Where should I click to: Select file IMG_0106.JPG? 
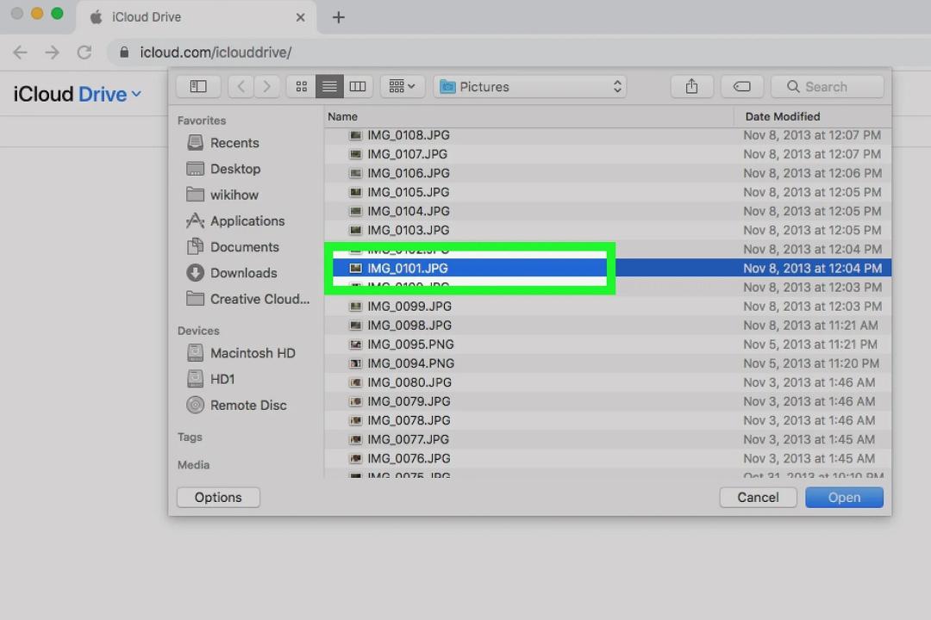(608, 173)
